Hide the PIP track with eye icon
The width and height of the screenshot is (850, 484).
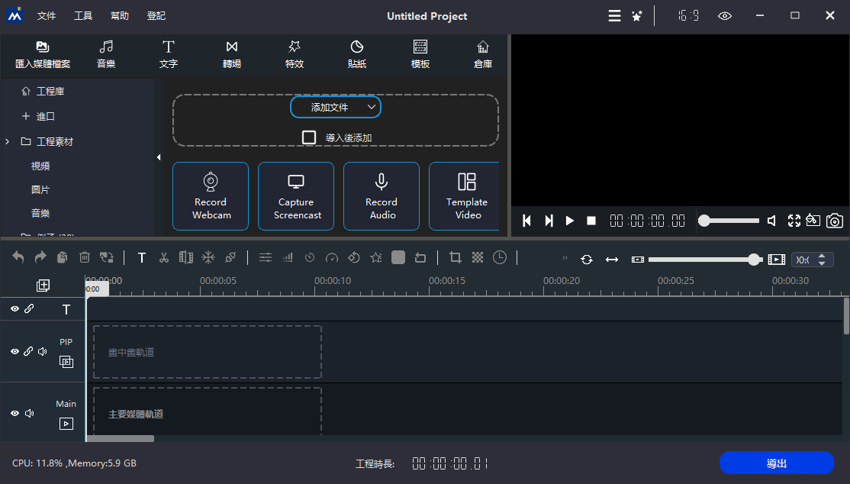click(x=14, y=352)
